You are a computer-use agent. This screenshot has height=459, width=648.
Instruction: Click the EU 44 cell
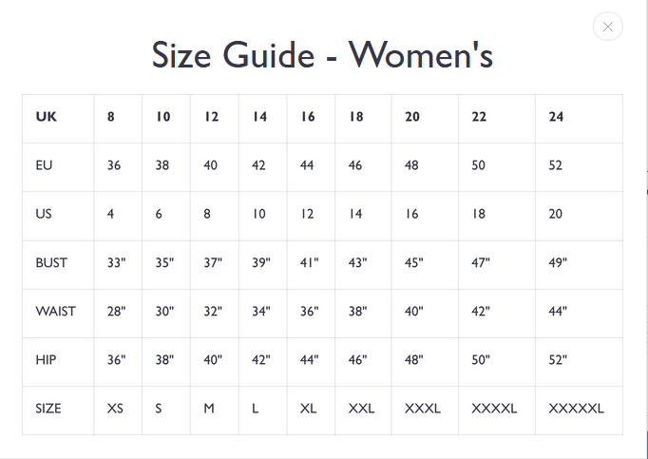[x=307, y=165]
